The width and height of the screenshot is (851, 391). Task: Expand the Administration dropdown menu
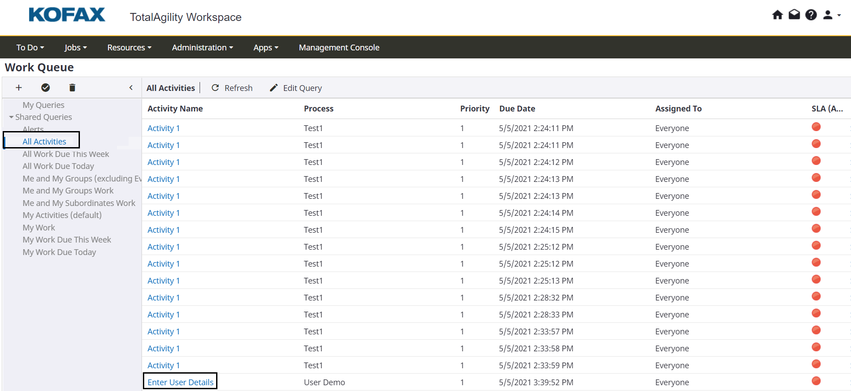[x=202, y=48]
